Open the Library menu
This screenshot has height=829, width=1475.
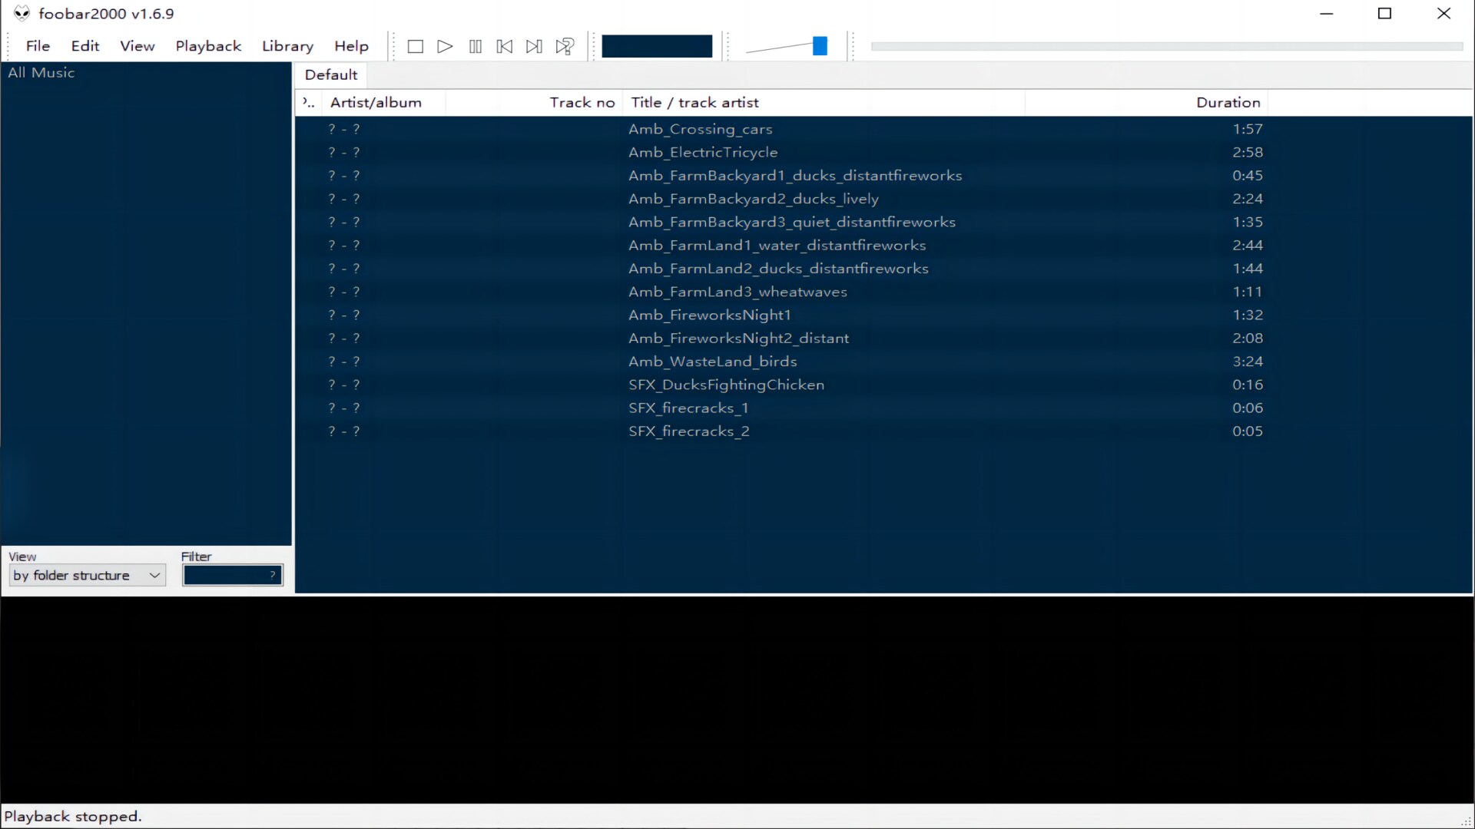[x=287, y=46]
